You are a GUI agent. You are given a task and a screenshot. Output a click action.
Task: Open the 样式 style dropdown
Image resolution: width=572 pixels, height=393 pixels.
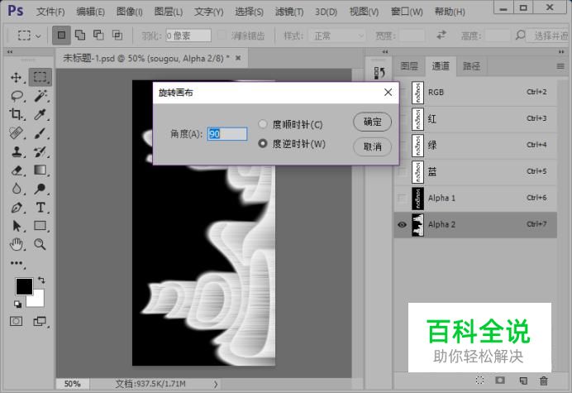tap(337, 36)
